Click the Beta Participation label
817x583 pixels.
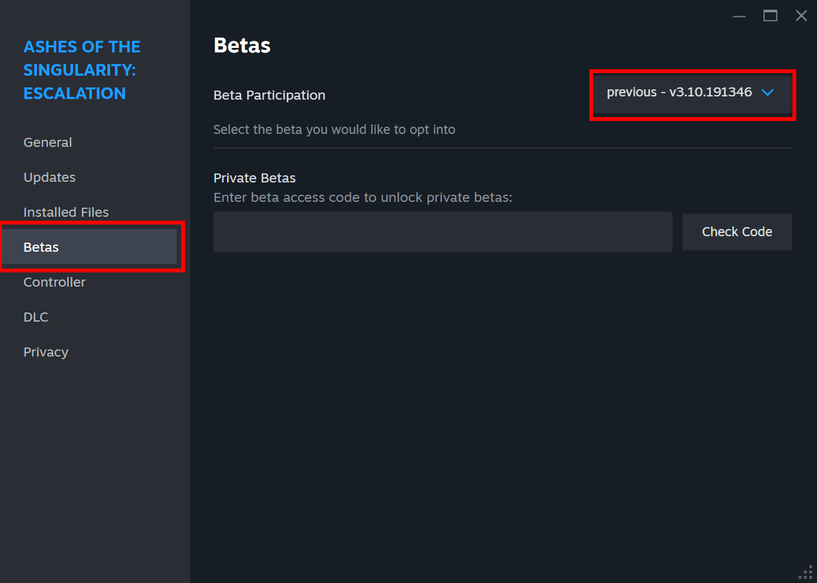point(269,95)
